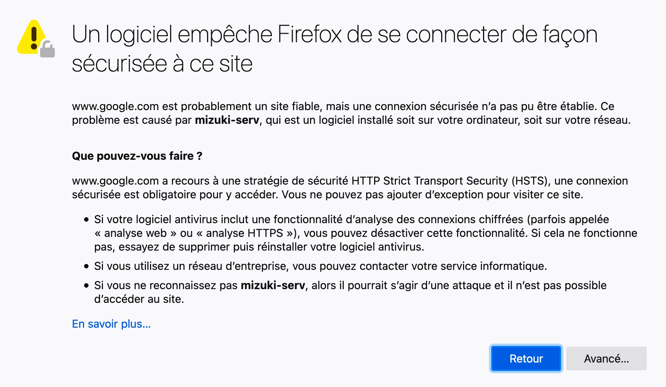
Task: Go back with the Retour button
Action: (x=526, y=358)
